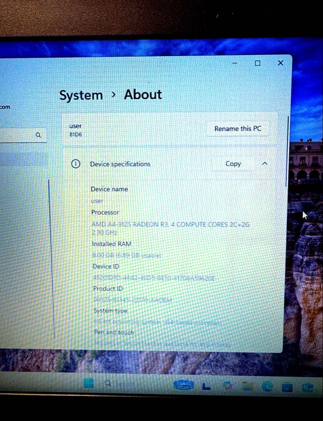Open the Windows Start menu
The height and width of the screenshot is (421, 323).
(89, 384)
